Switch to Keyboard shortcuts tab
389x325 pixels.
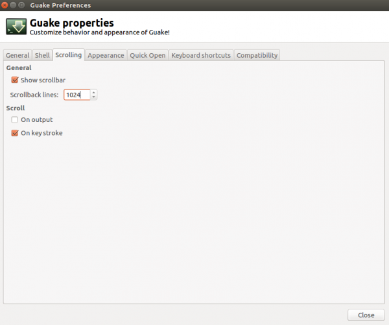click(x=200, y=55)
